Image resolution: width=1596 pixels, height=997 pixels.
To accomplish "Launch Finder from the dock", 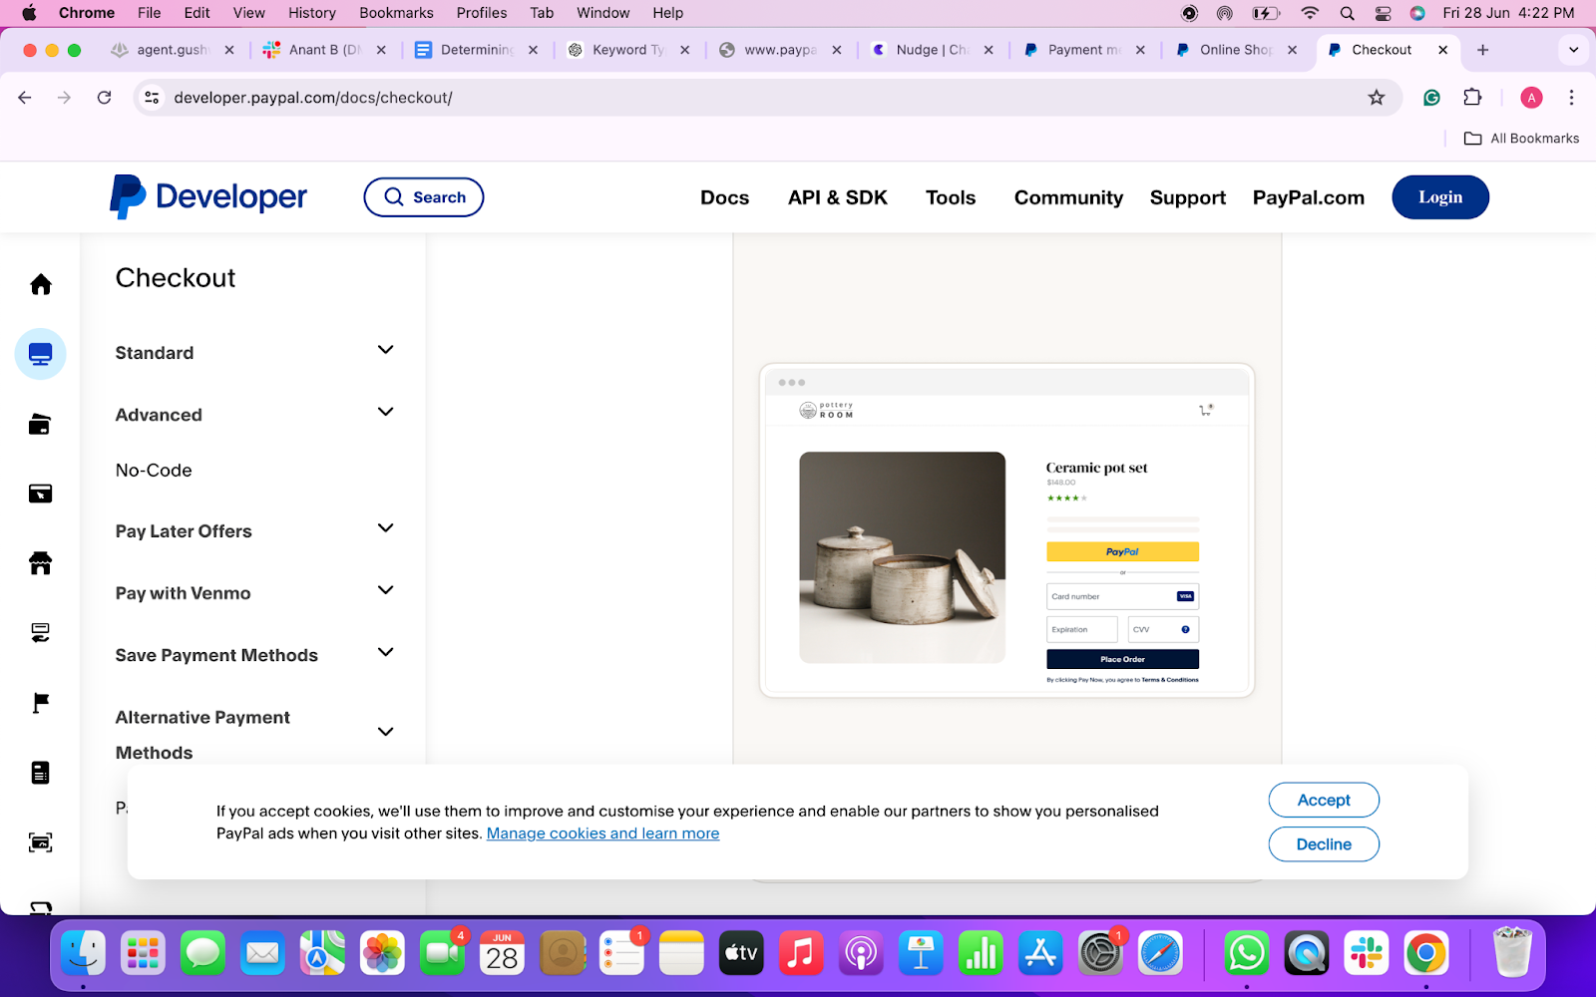I will 83,954.
